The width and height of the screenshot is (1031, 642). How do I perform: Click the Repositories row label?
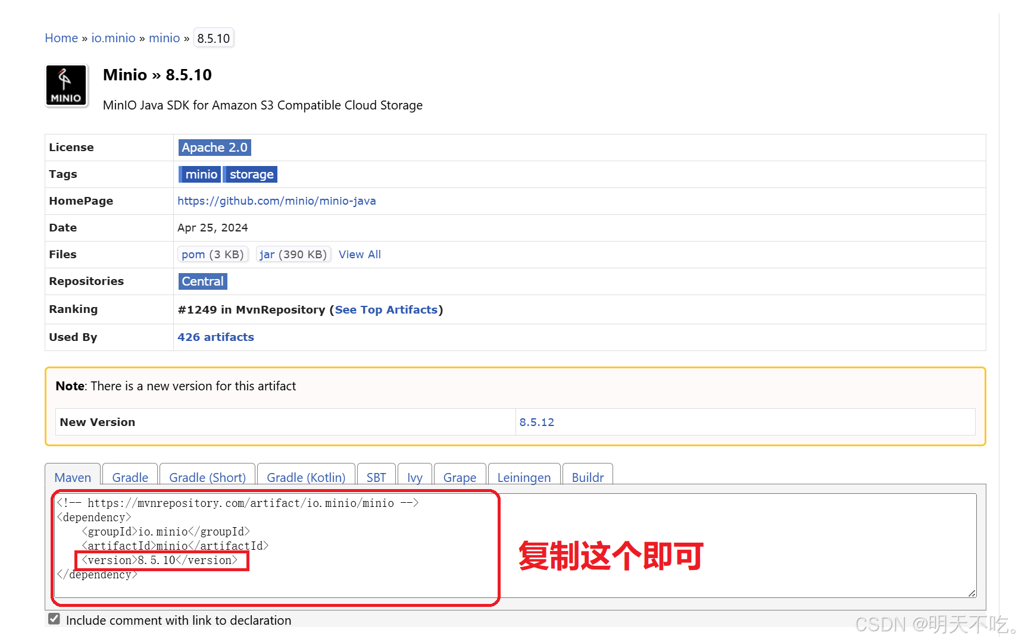[86, 281]
